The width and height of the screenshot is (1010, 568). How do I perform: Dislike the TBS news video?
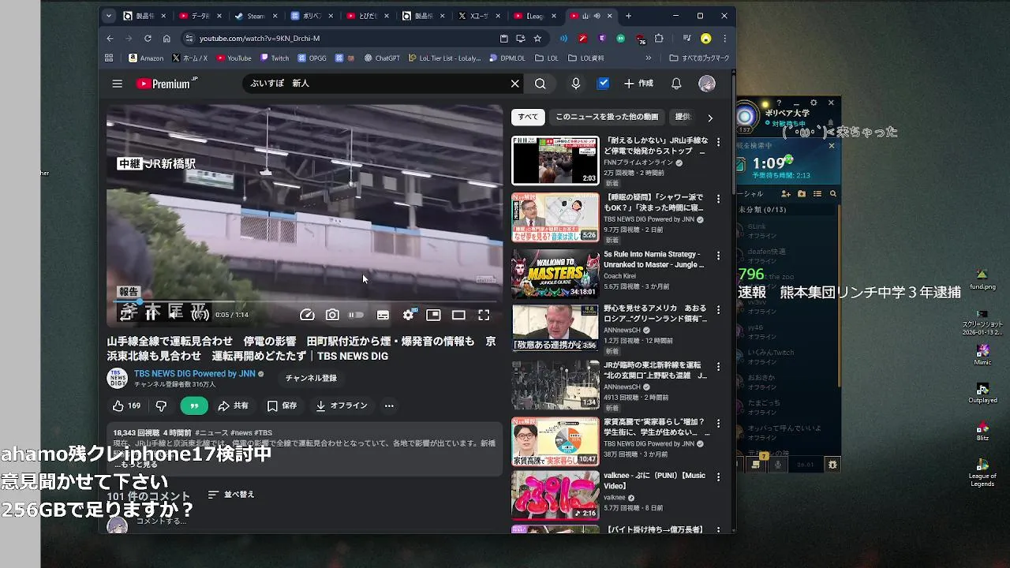161,405
